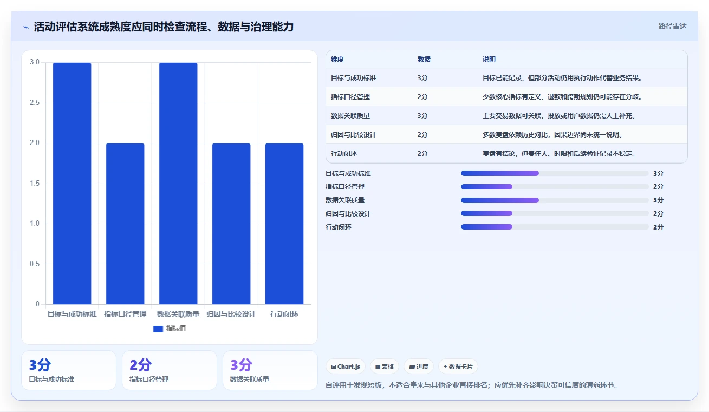Click the Chart.js tag chip
Screen dimensions: 709x412
[x=346, y=367]
